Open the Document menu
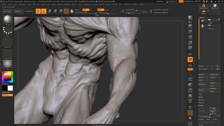Screen dimensions: 224x126 click(22, 4)
